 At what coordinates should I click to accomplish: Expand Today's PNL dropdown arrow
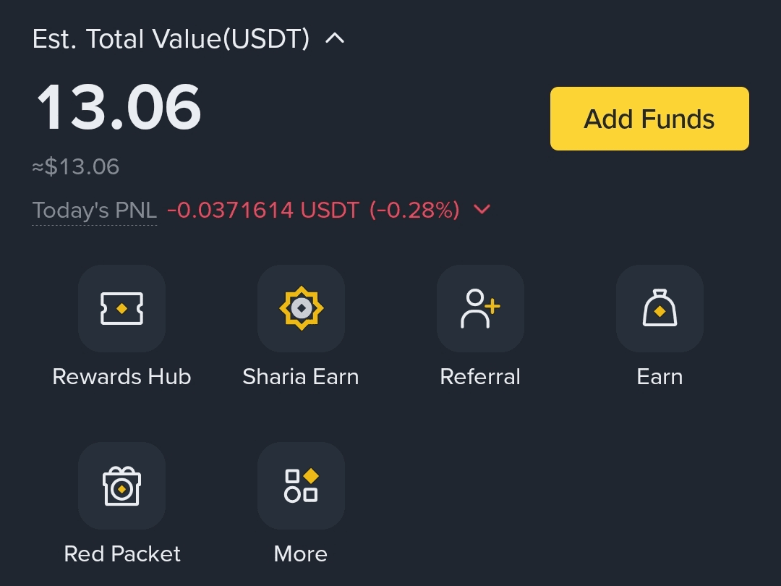[482, 210]
